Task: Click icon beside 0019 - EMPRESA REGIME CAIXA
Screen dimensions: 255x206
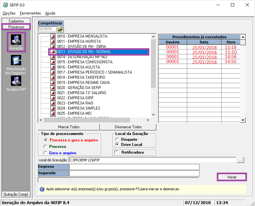Action: point(53,83)
